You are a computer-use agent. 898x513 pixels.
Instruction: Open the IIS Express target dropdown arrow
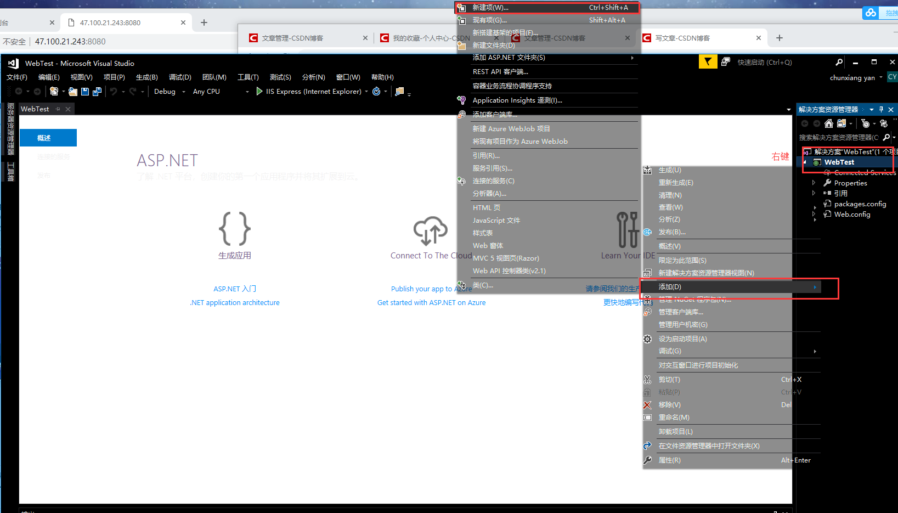pyautogui.click(x=366, y=92)
